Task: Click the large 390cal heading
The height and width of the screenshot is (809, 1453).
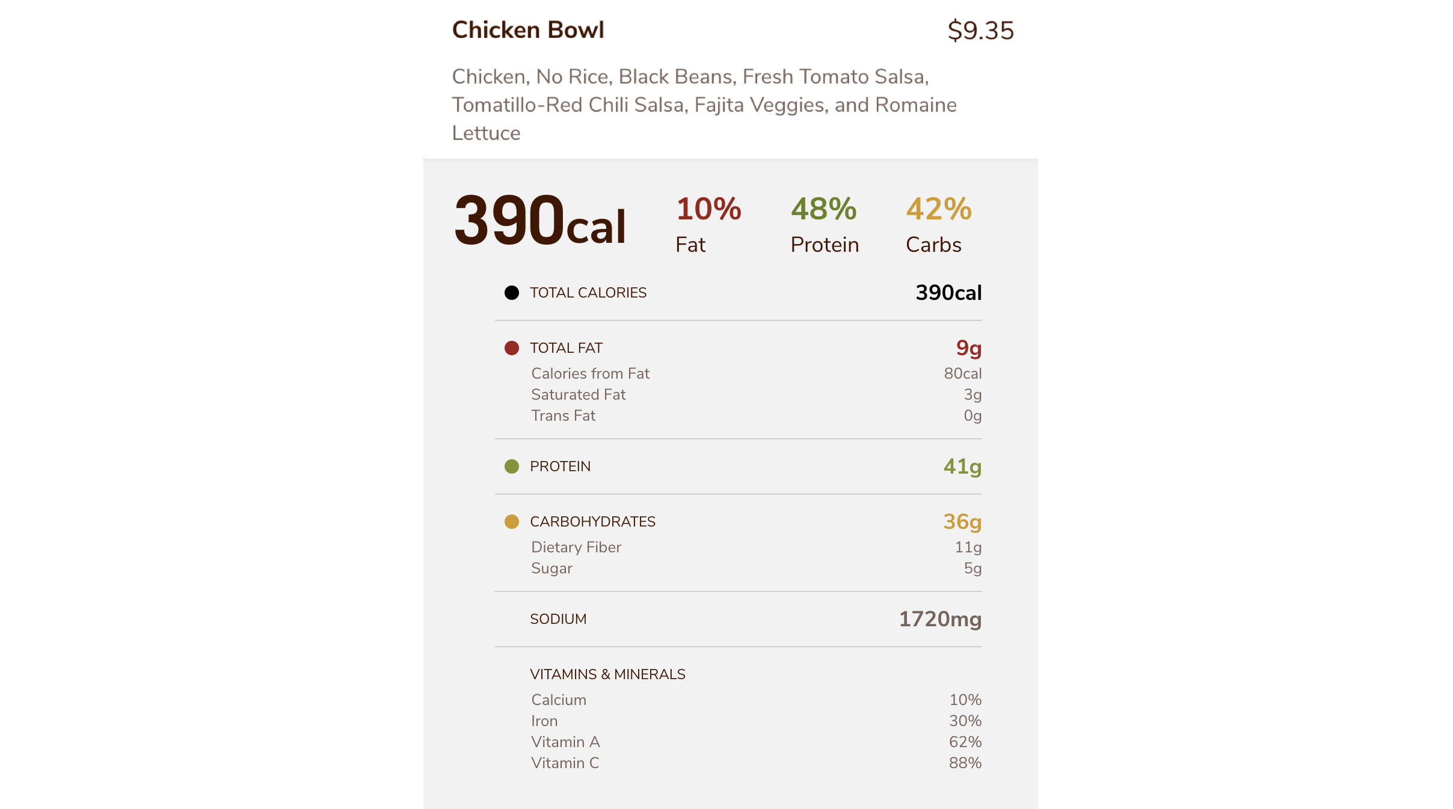Action: 539,221
